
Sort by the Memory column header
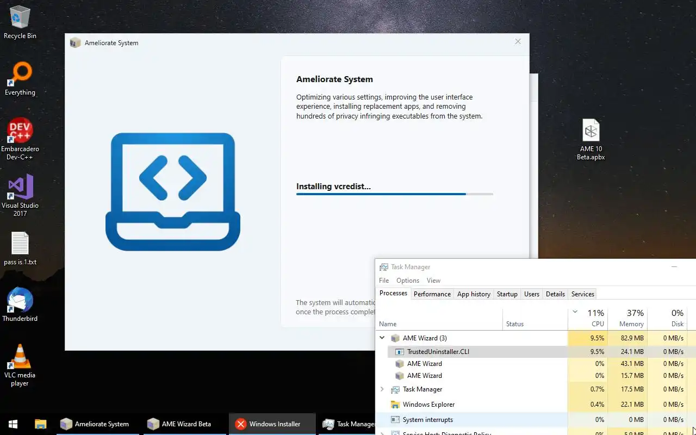[627, 319]
